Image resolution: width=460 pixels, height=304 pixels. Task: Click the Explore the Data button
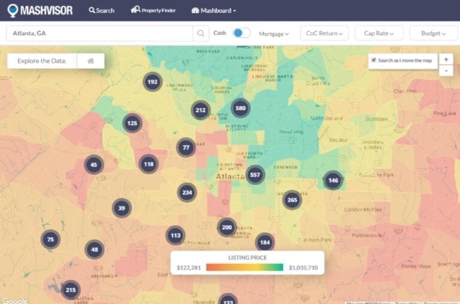tap(42, 61)
